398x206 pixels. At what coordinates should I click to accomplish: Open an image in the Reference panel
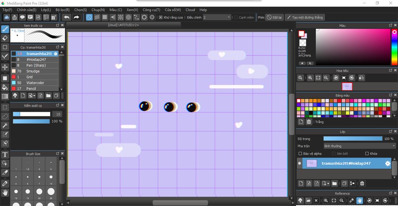coord(308,201)
